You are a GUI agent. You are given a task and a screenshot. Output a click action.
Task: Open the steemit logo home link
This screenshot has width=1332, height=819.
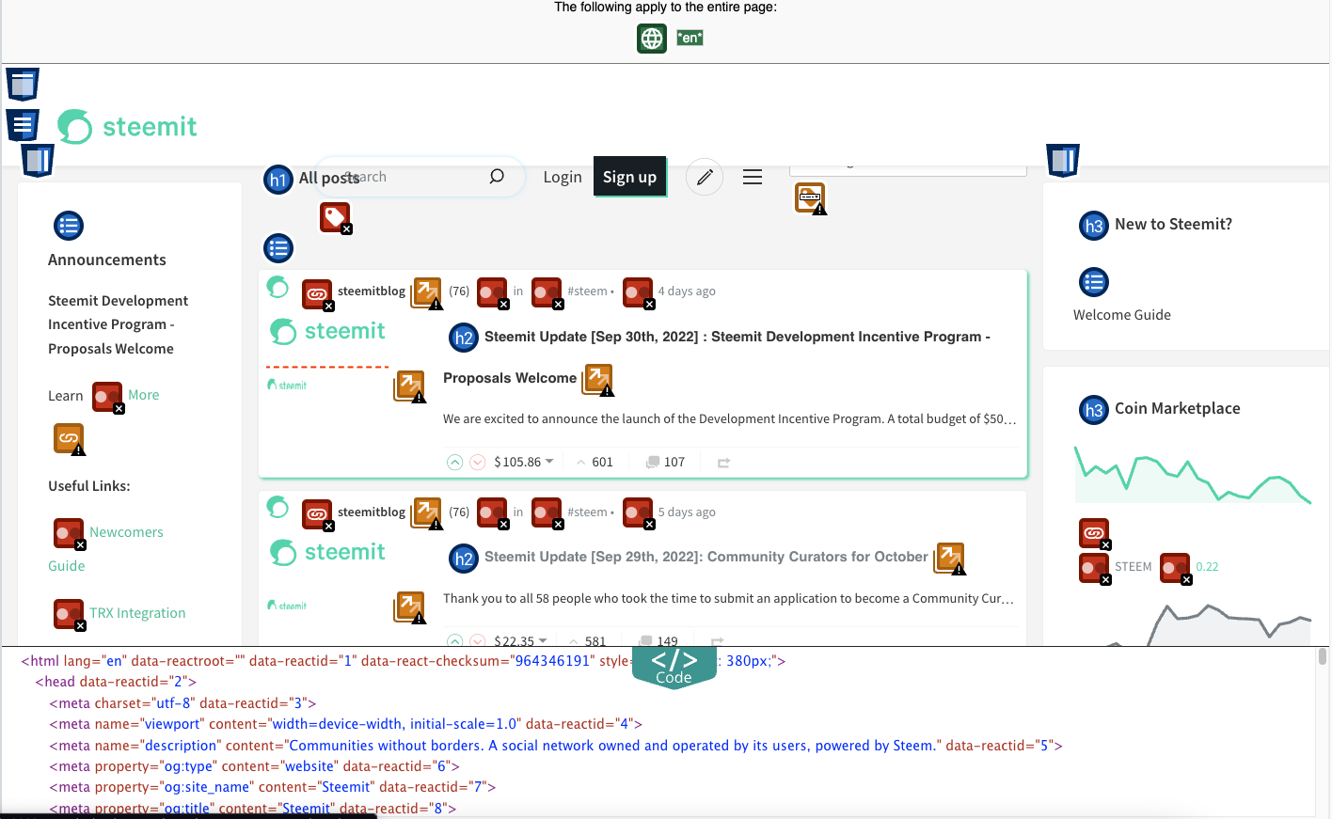(x=127, y=126)
